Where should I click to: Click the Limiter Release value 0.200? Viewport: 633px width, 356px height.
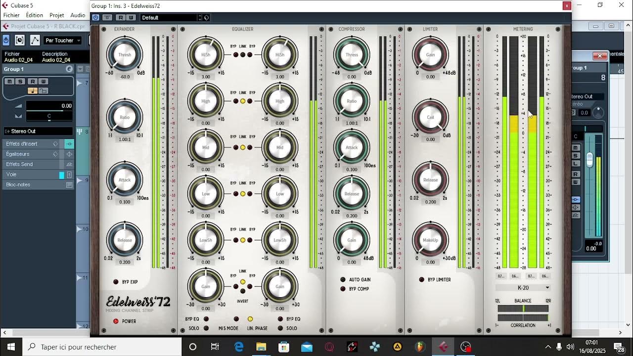[x=430, y=202]
